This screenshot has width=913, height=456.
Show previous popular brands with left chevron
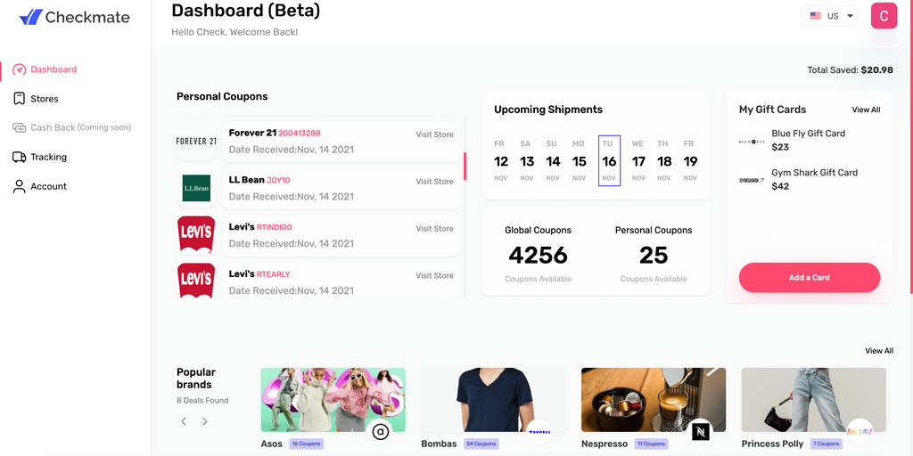184,421
